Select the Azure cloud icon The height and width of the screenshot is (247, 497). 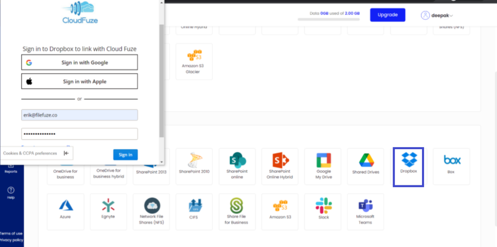pos(65,211)
